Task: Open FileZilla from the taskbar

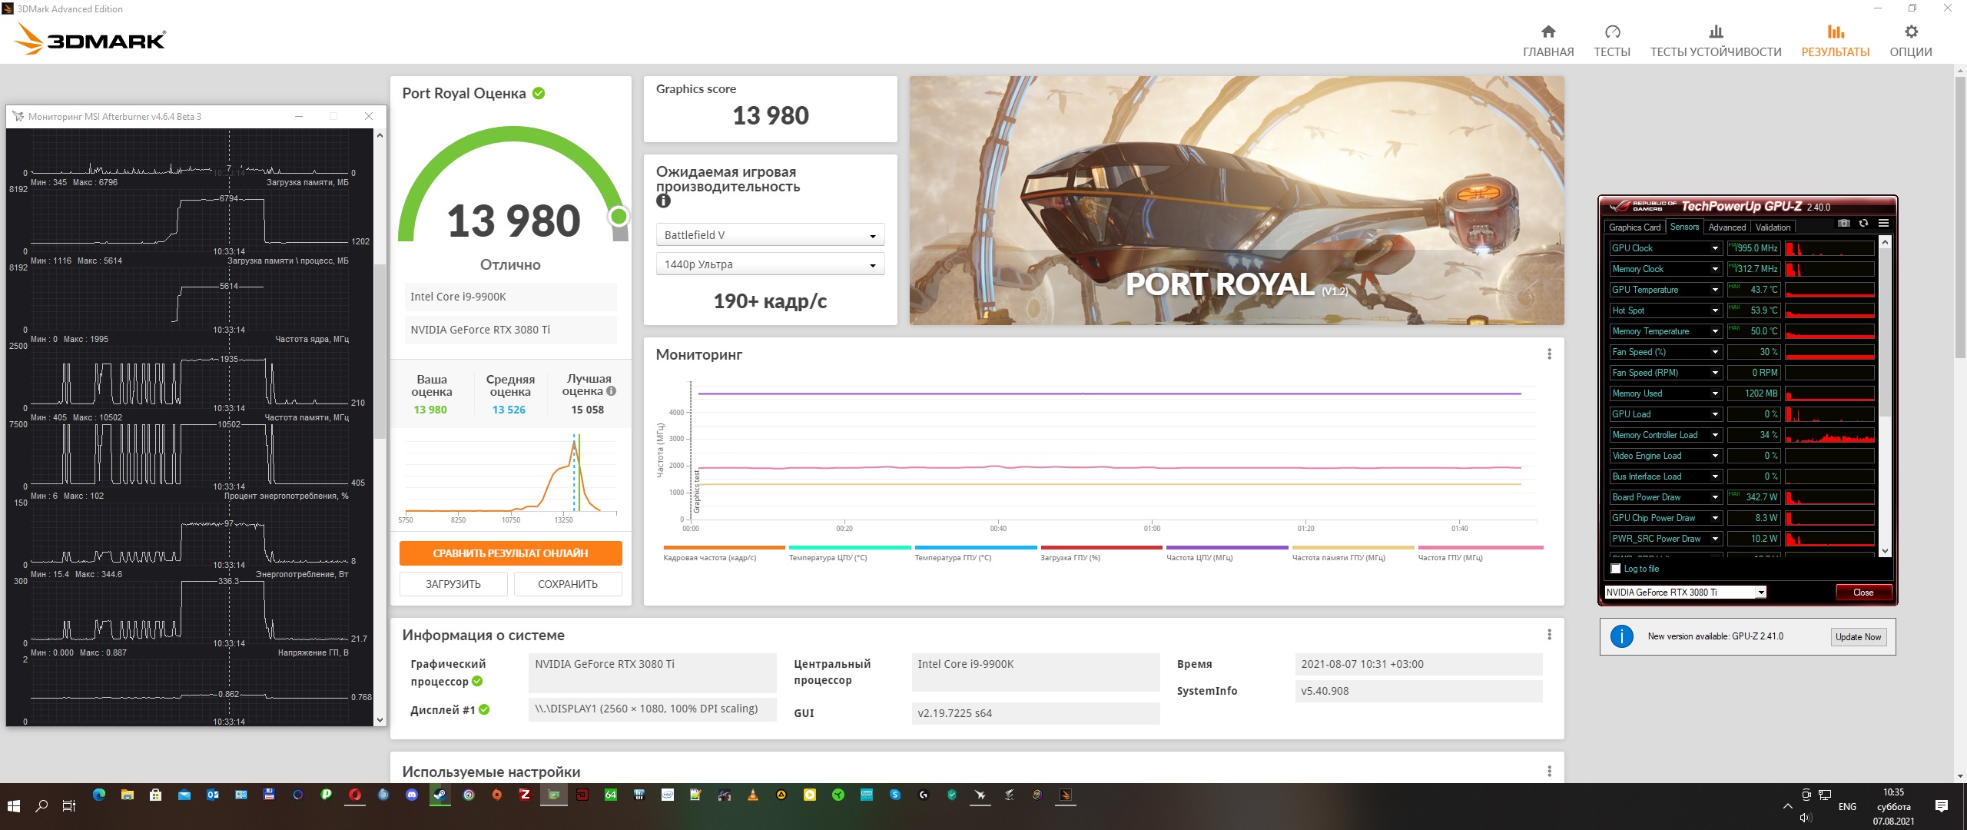Action: pyautogui.click(x=526, y=795)
